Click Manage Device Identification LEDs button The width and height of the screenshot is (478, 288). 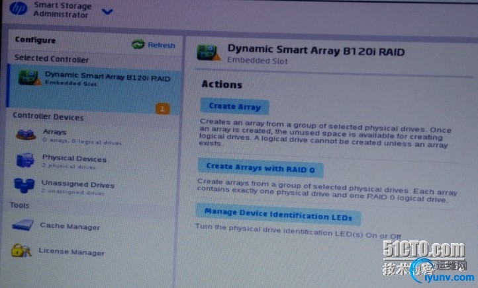point(278,215)
